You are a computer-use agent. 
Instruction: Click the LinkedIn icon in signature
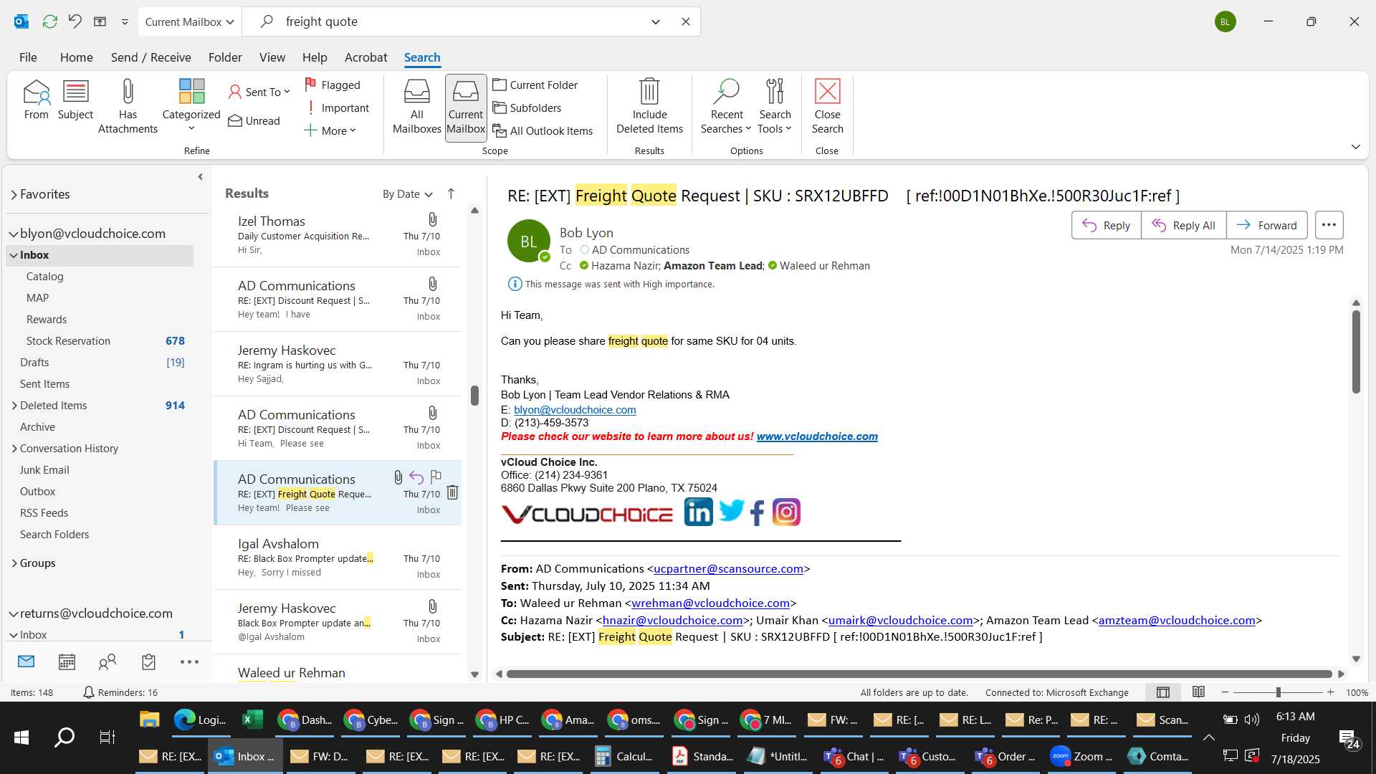[698, 512]
